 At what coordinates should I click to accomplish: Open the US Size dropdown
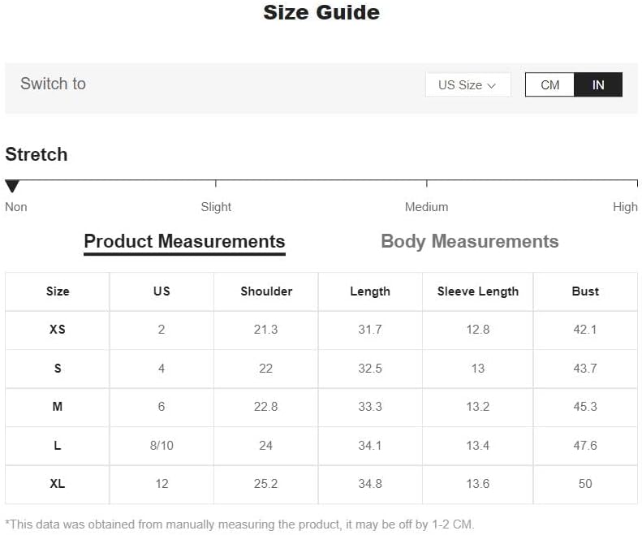(467, 84)
